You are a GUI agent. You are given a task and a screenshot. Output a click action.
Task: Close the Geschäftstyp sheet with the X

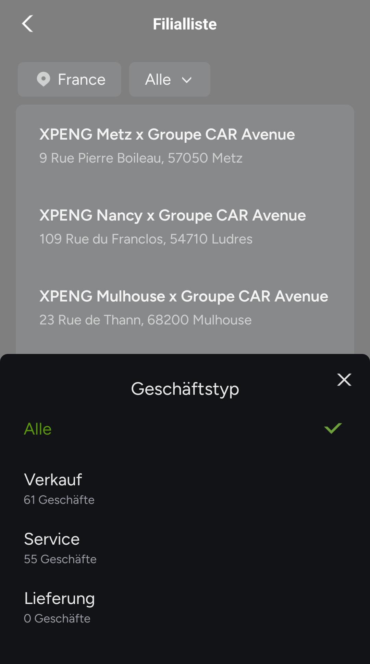(x=344, y=380)
